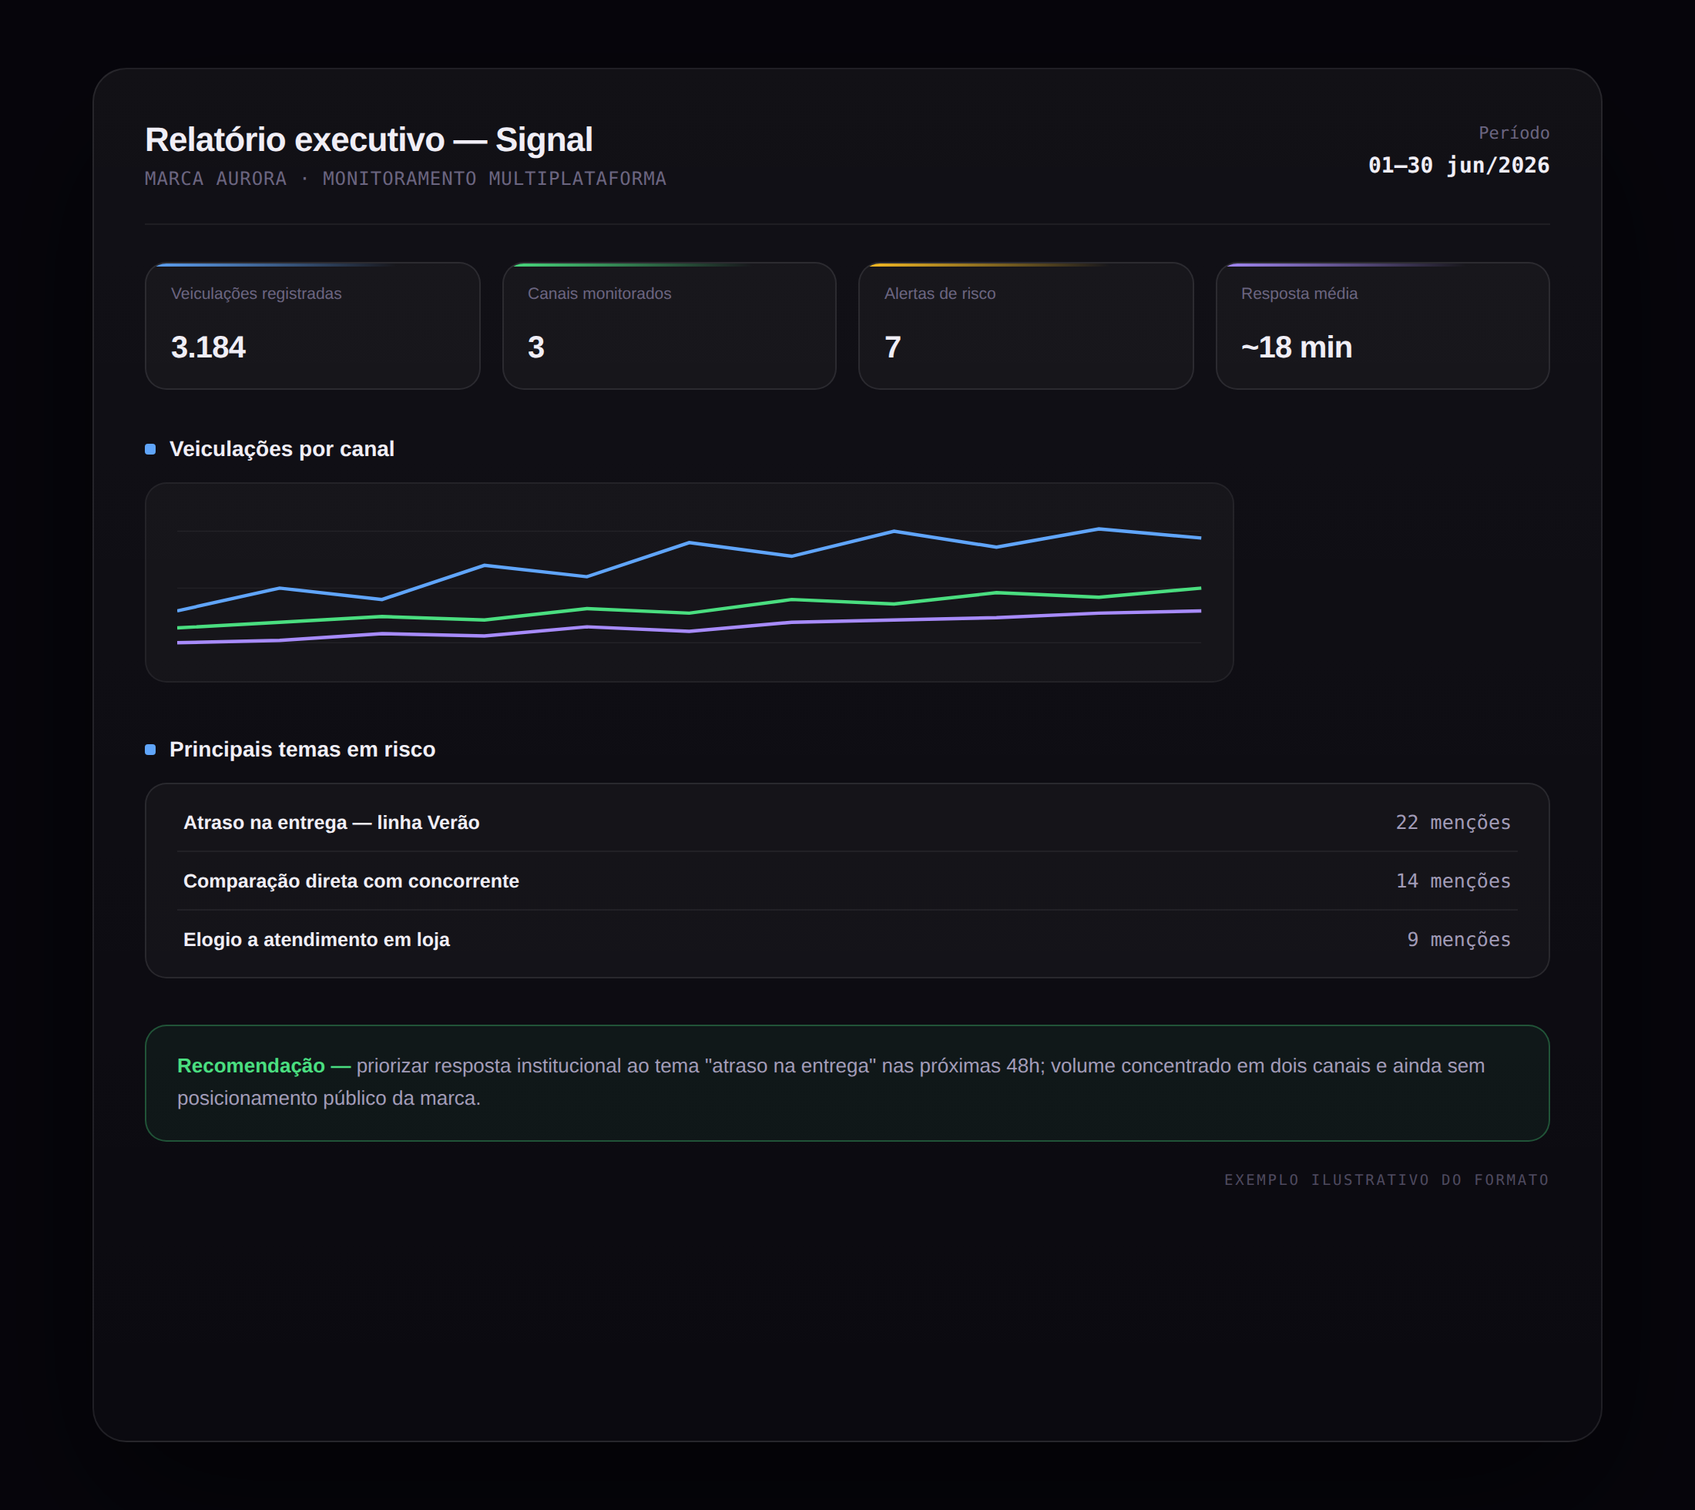Click the green line in the chart
Viewport: 1695px width, 1510px height.
click(x=689, y=612)
